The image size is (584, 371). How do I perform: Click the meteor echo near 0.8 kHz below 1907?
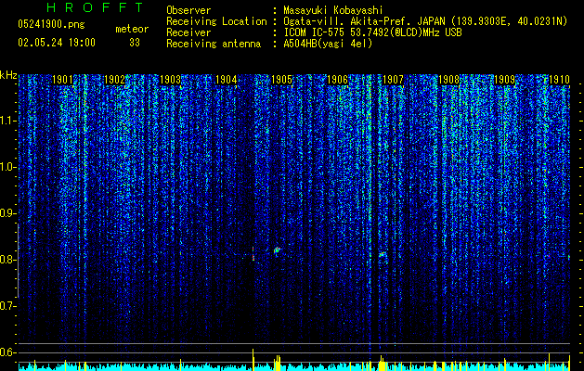(383, 254)
